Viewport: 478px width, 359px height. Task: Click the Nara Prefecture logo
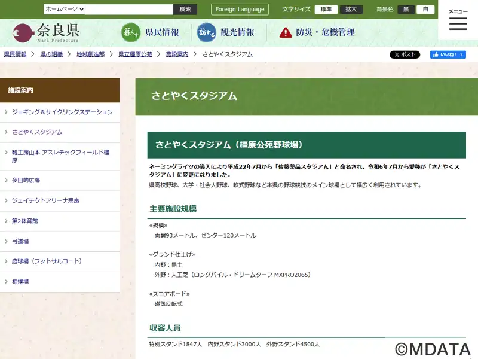[x=46, y=32]
